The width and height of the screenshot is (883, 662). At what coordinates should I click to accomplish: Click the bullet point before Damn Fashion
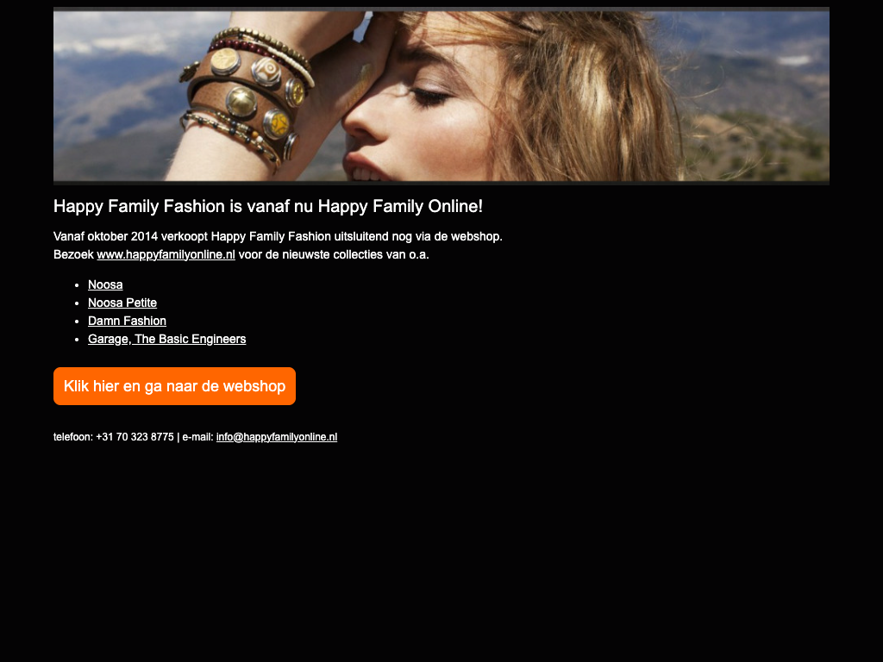click(x=77, y=322)
